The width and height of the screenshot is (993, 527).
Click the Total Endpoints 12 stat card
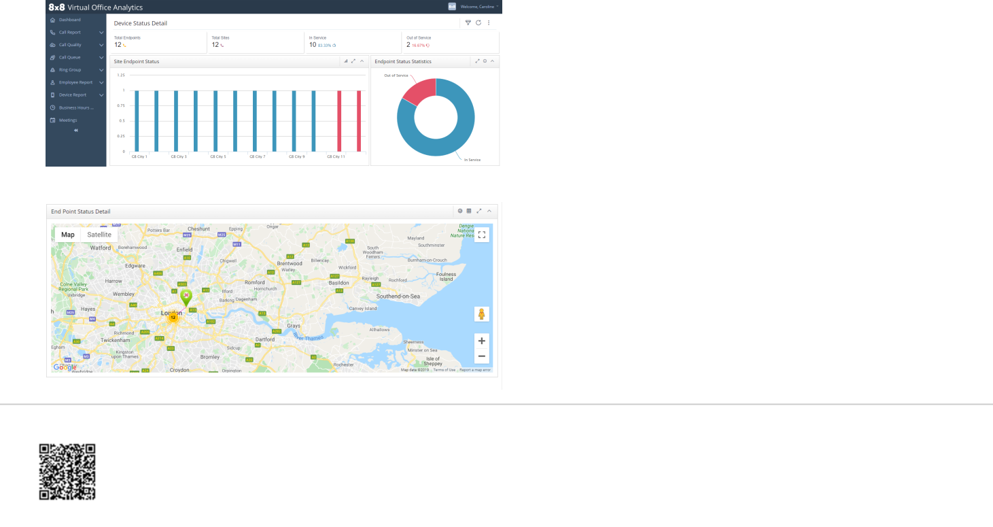point(158,41)
